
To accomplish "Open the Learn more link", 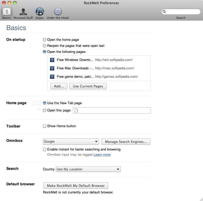I will (102, 155).
